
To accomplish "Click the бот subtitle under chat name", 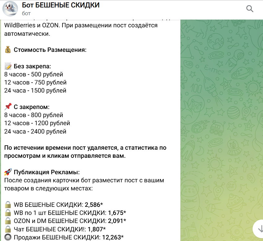I will click(x=26, y=13).
